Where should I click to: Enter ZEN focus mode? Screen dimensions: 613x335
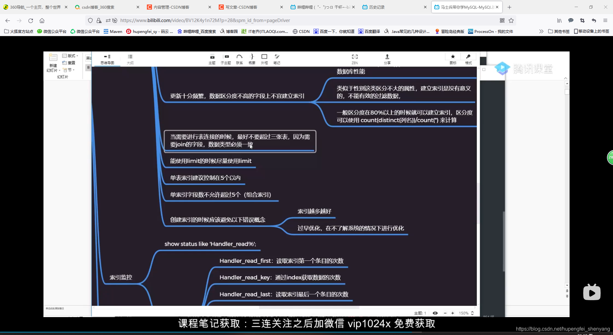tap(355, 59)
